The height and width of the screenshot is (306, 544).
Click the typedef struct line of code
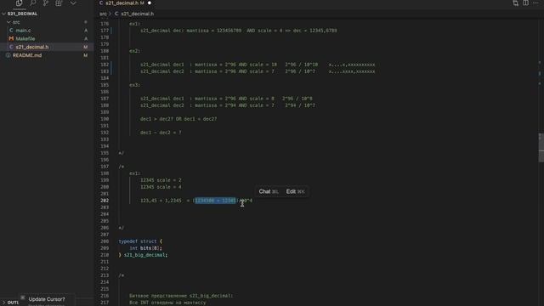pos(140,241)
